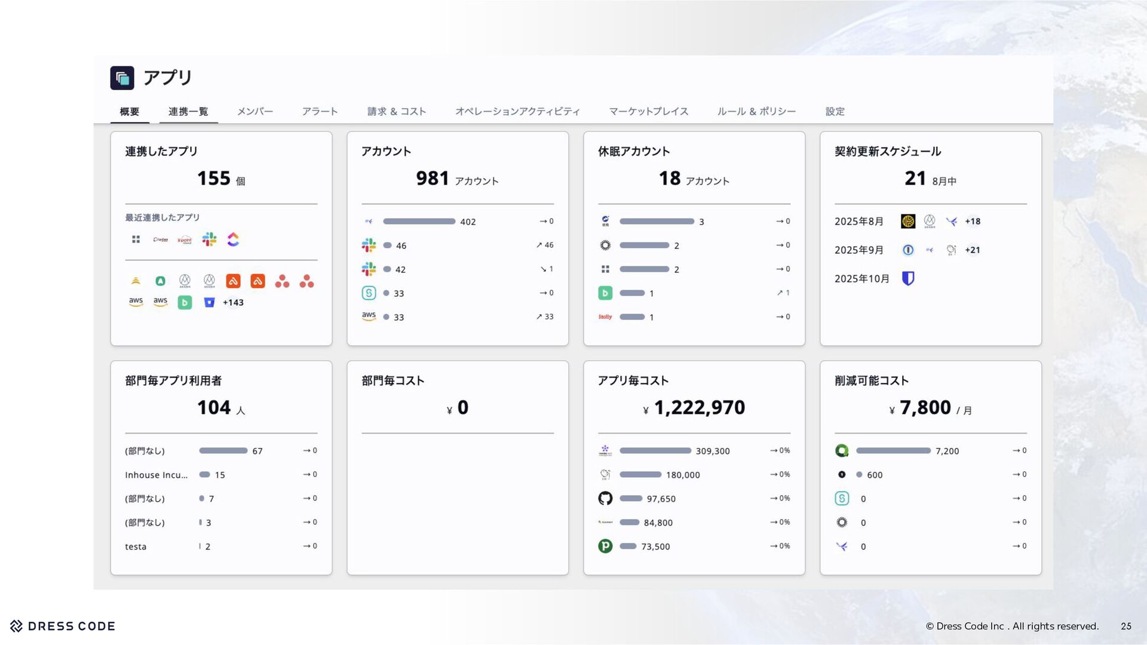Go to the メンバー tab
Screen dimensions: 1147x645
tap(255, 112)
